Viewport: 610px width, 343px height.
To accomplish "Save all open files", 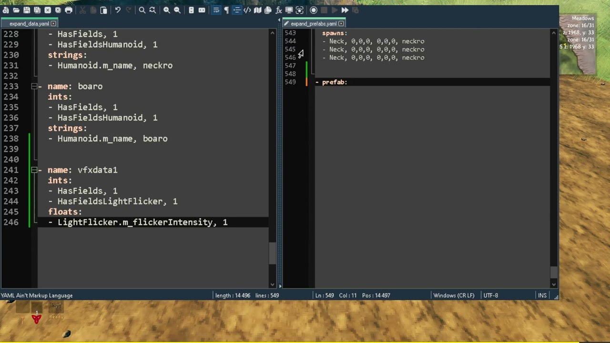I will point(37,10).
